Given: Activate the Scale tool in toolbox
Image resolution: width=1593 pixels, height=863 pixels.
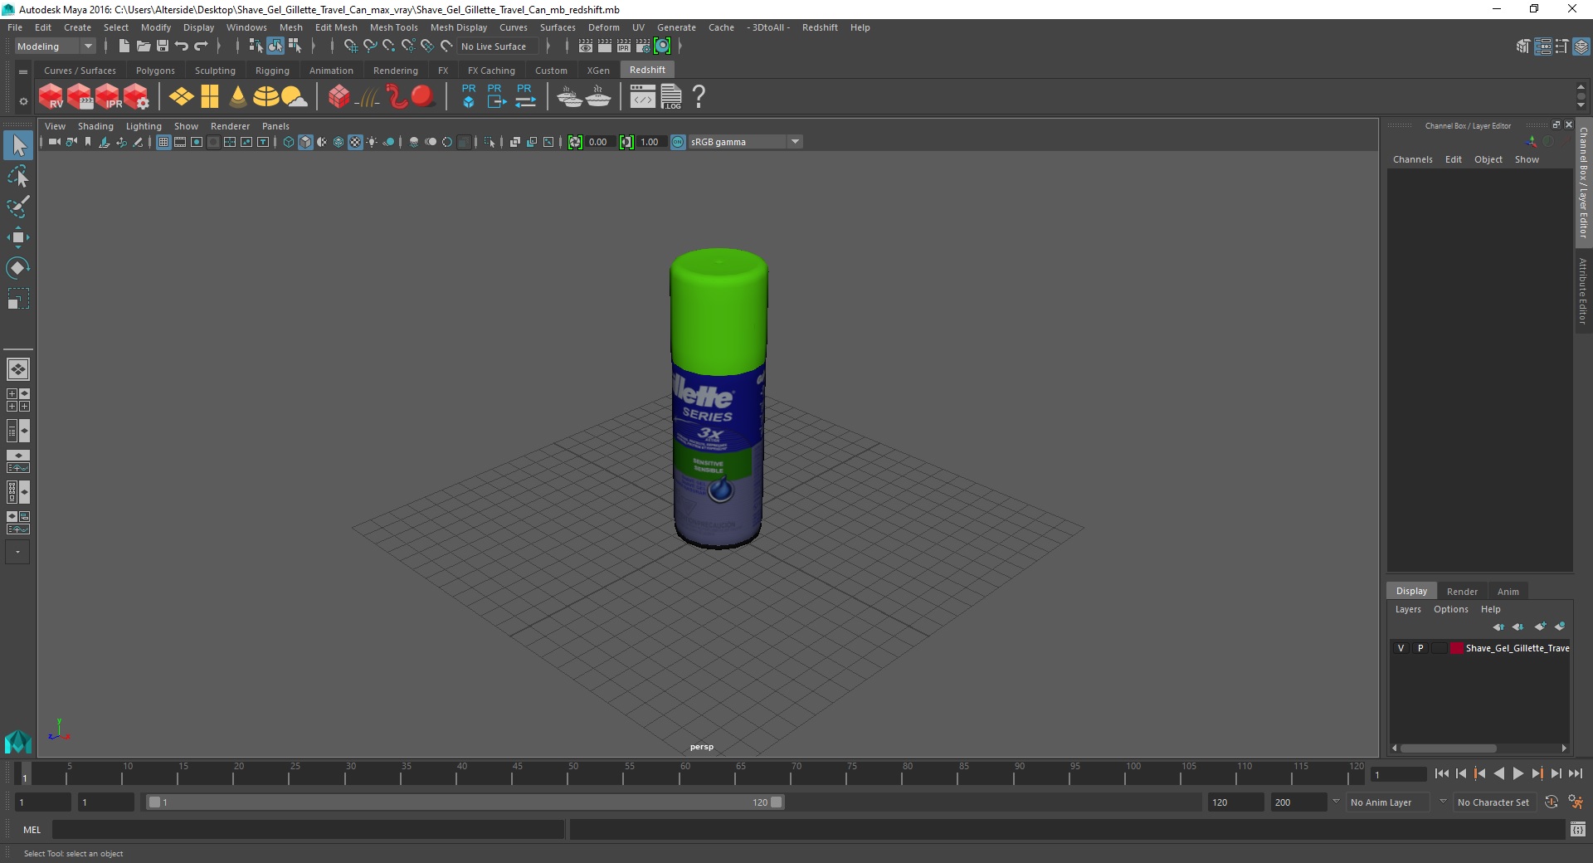Looking at the screenshot, I should 17,299.
